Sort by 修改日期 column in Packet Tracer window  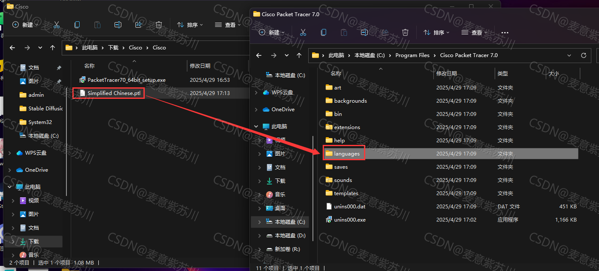click(x=447, y=74)
